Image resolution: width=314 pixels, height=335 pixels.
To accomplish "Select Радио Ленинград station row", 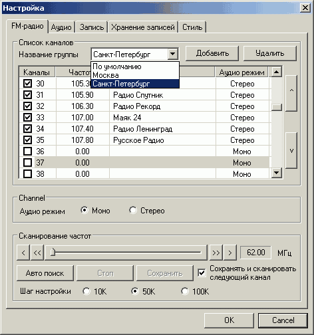I will (144, 129).
